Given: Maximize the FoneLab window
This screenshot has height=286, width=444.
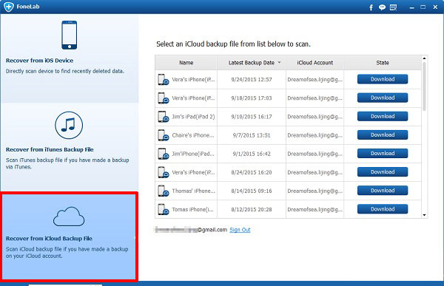Looking at the screenshot, I should [x=423, y=7].
